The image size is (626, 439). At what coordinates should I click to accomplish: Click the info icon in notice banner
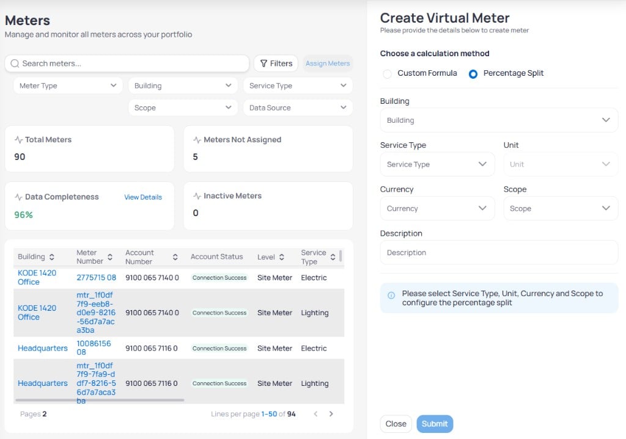[391, 295]
